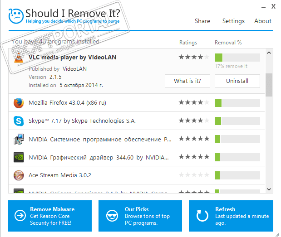Click the Ratings column header
This screenshot has width=281, height=237.
click(x=188, y=43)
